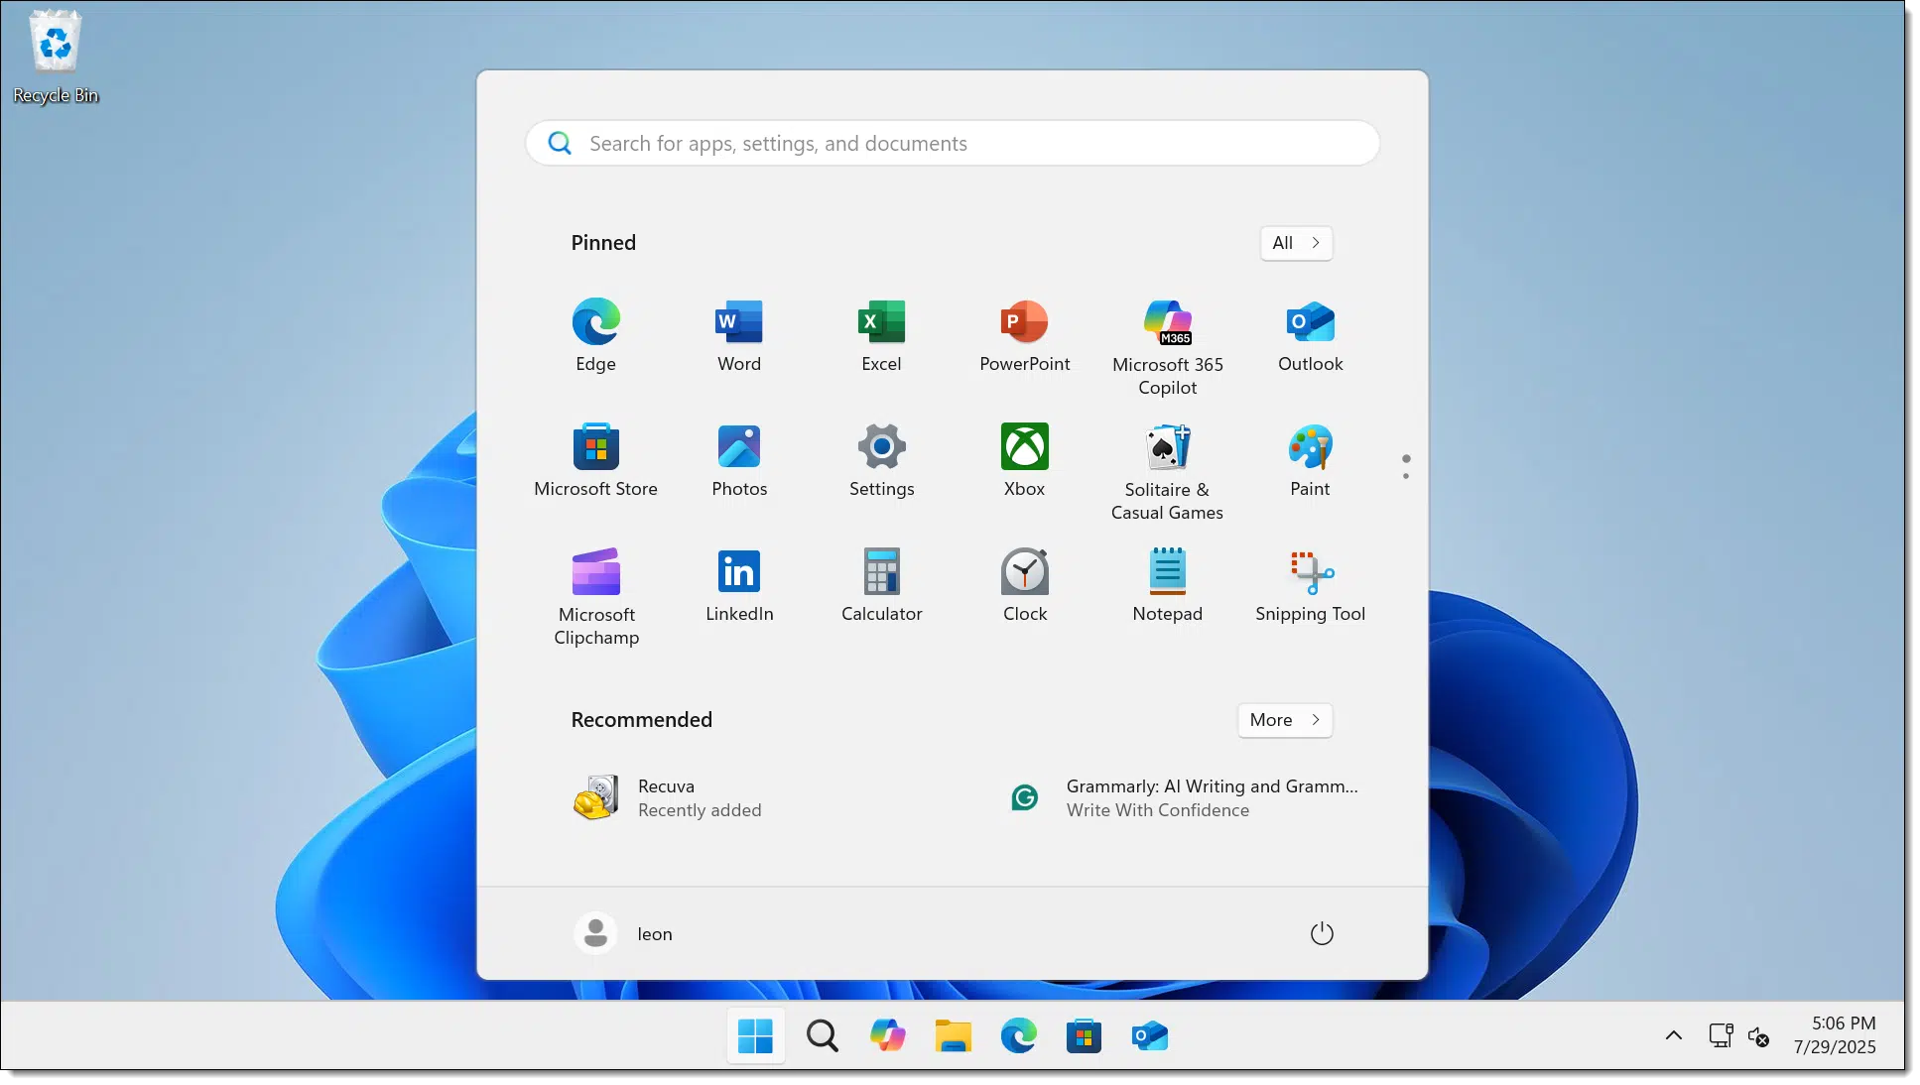Click the Start menu search box

tap(953, 143)
